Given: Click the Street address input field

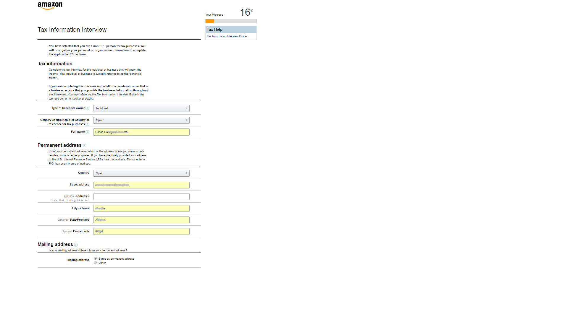Looking at the screenshot, I should pos(141,185).
